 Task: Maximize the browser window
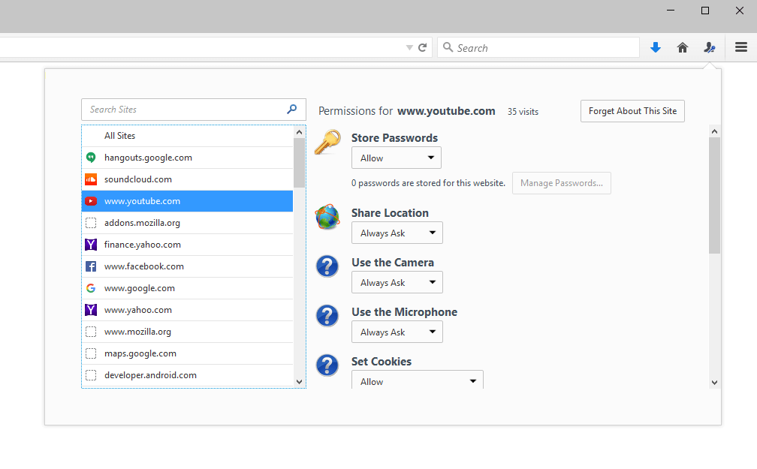(x=705, y=11)
